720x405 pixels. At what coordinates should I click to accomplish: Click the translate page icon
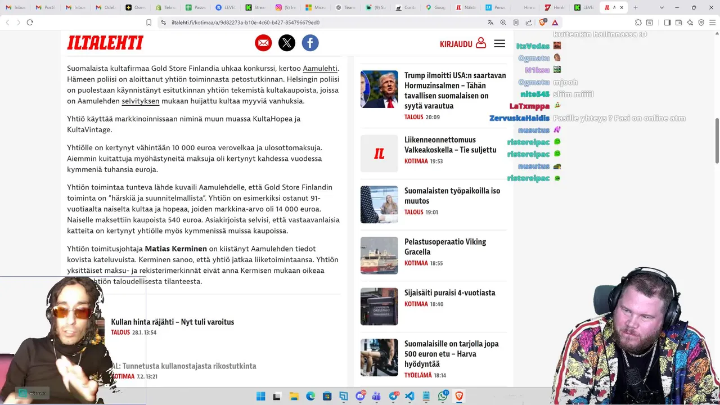[490, 22]
